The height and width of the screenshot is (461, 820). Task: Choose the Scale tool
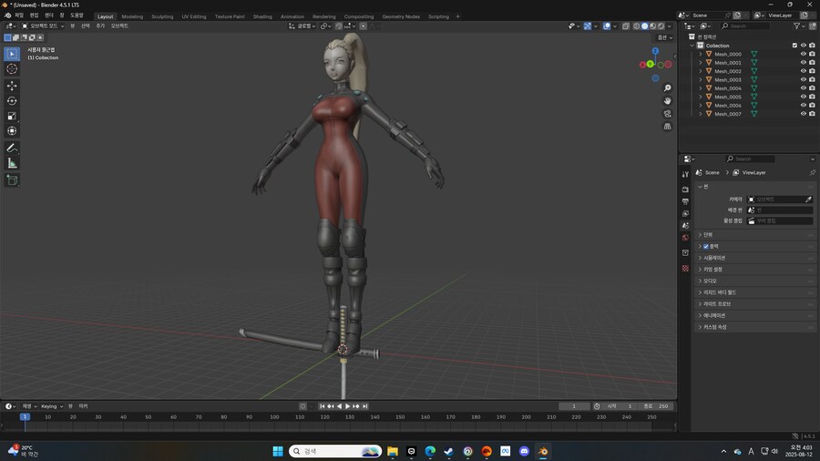[x=12, y=116]
